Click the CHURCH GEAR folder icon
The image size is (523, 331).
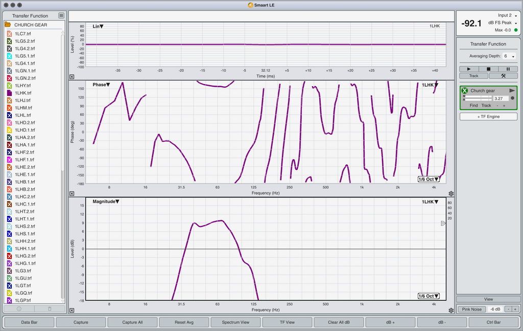coord(8,24)
